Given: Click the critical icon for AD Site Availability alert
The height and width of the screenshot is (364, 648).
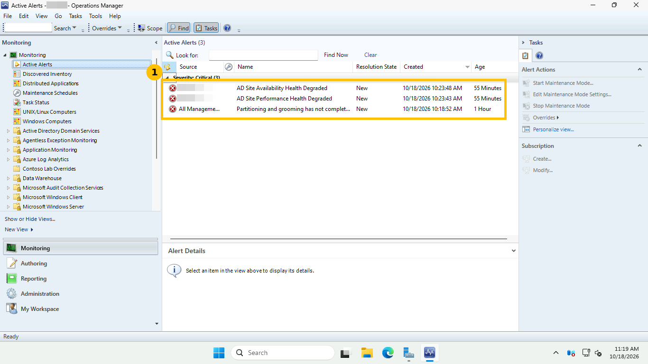Looking at the screenshot, I should (x=173, y=88).
